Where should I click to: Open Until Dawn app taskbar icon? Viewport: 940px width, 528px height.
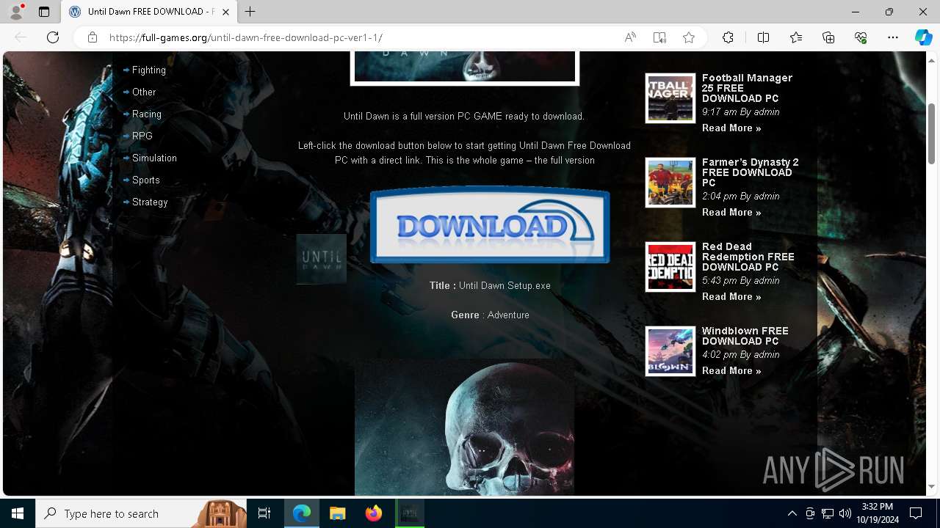(x=410, y=513)
